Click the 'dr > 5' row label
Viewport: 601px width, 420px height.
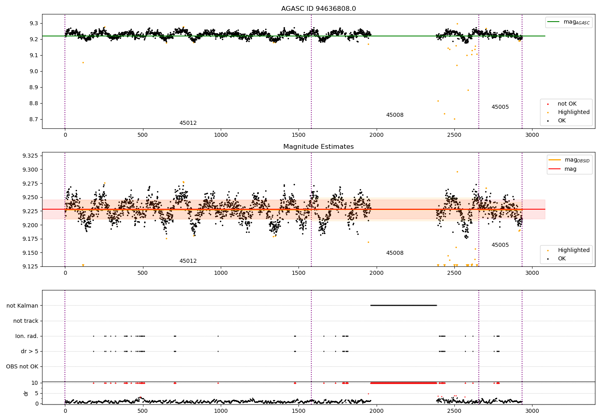point(30,351)
